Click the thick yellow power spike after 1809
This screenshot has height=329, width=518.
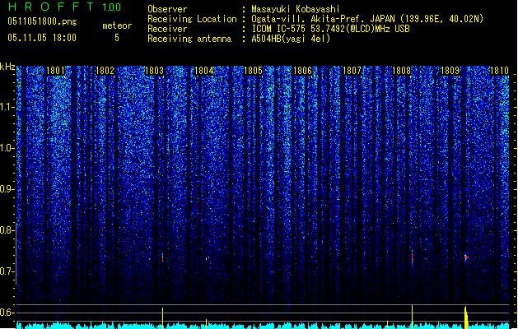[x=466, y=317]
